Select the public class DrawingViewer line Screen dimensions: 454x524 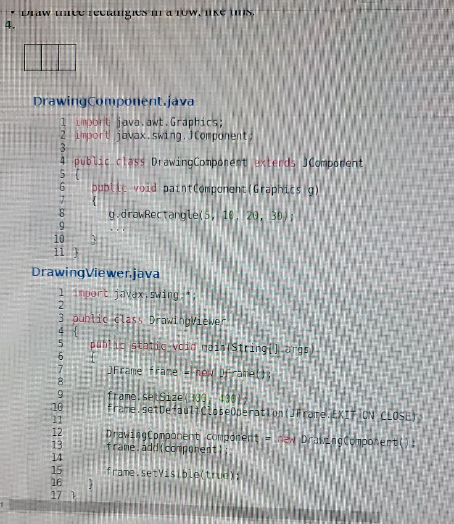[x=149, y=320]
